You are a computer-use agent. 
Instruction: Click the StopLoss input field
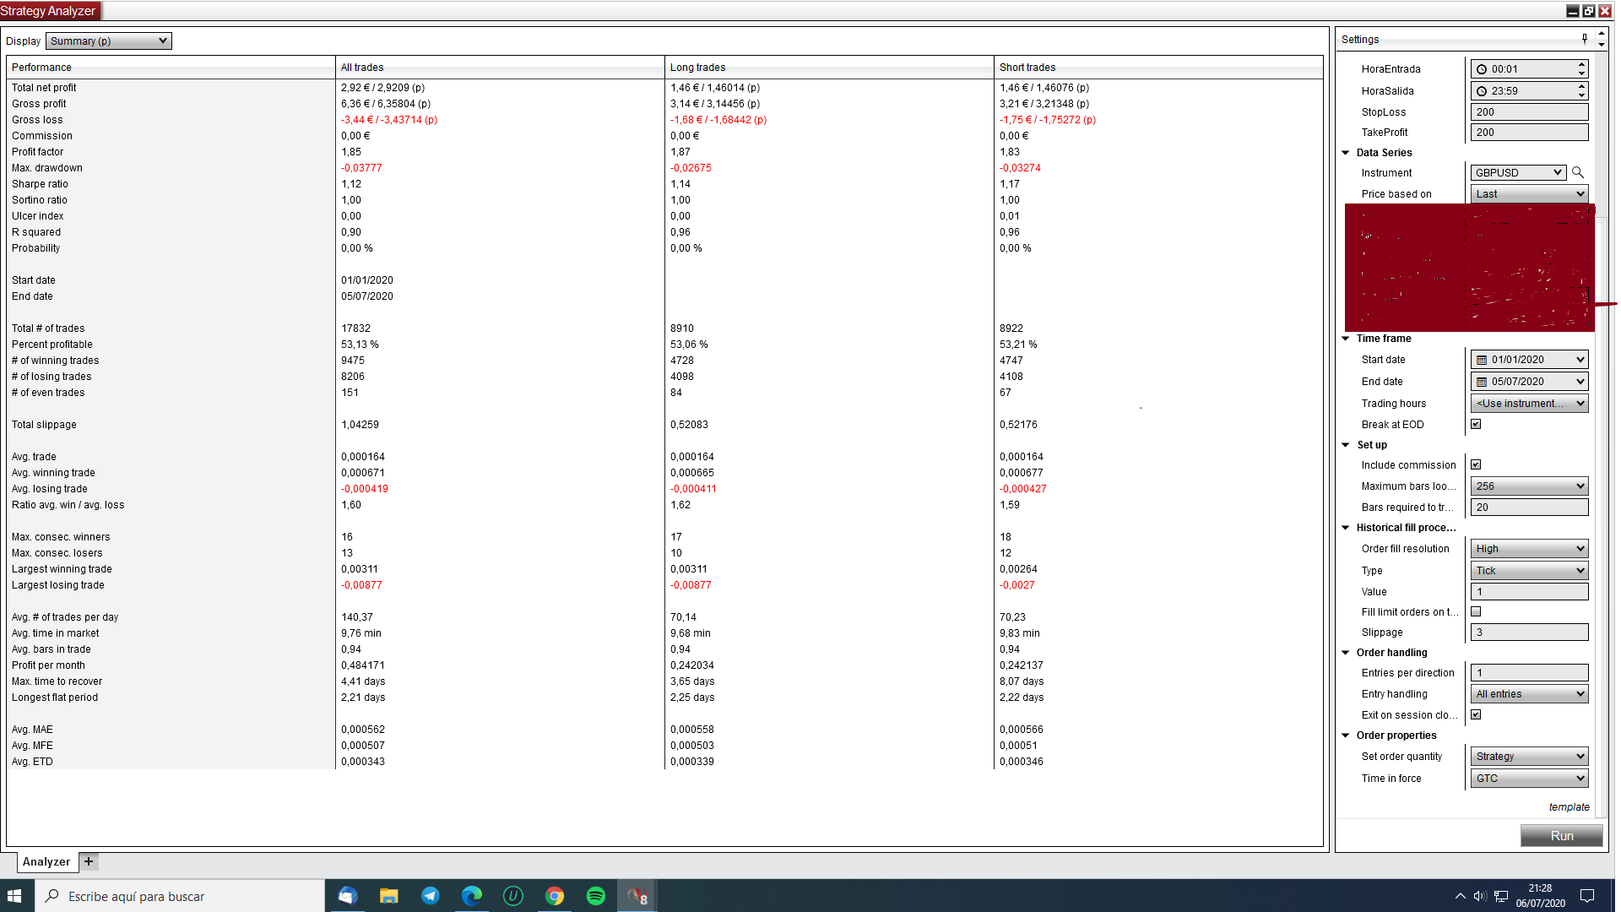1529,111
